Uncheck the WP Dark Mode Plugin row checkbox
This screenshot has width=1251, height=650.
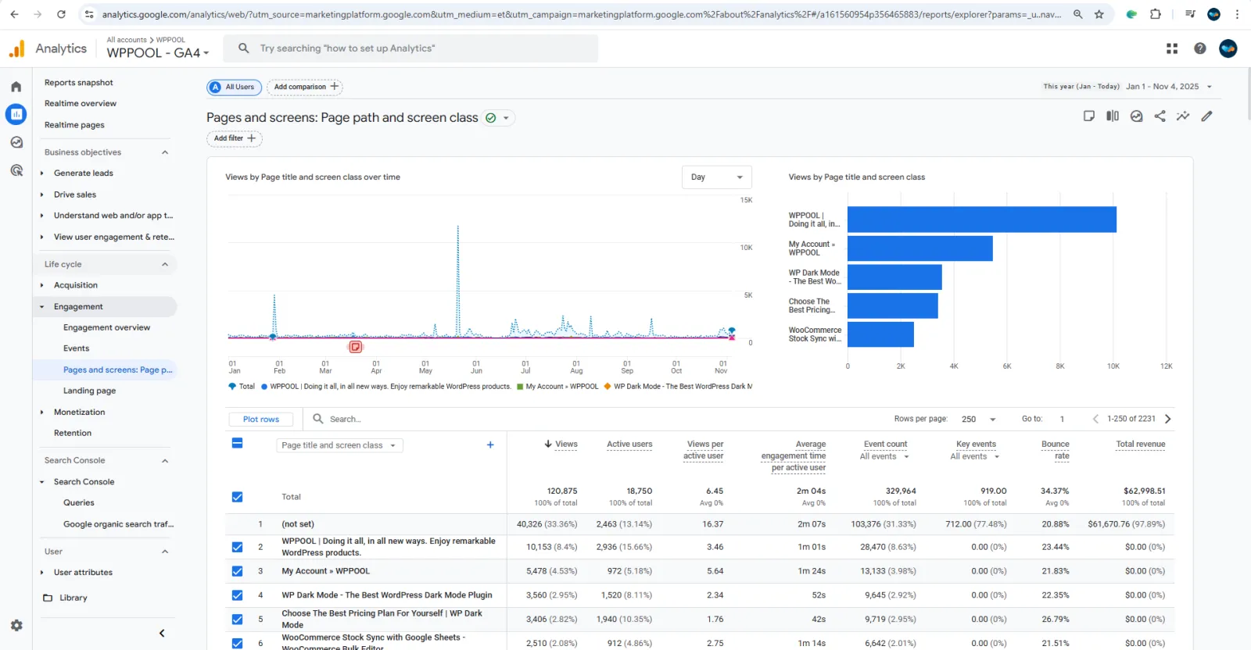pyautogui.click(x=238, y=595)
